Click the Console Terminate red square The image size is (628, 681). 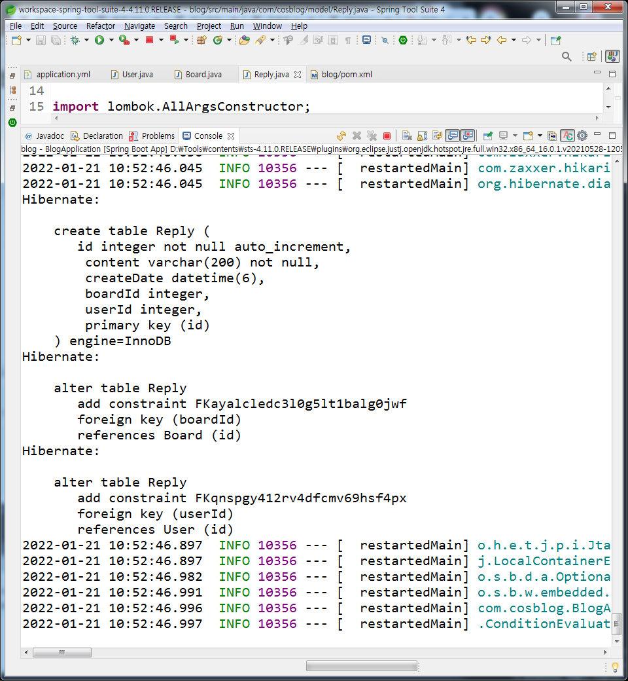(387, 136)
